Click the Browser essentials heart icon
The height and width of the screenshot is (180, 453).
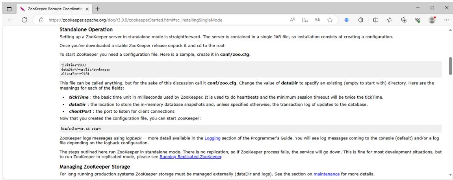click(x=418, y=20)
